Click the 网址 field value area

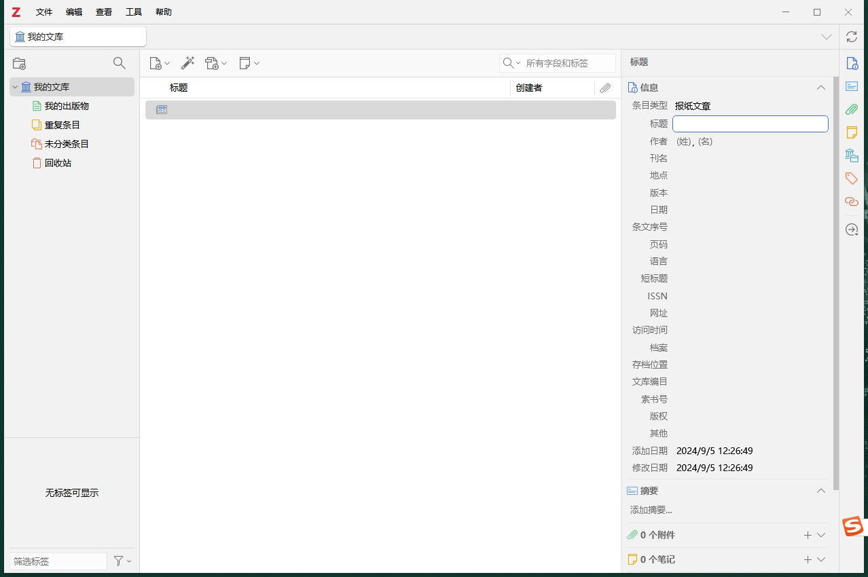pyautogui.click(x=751, y=313)
